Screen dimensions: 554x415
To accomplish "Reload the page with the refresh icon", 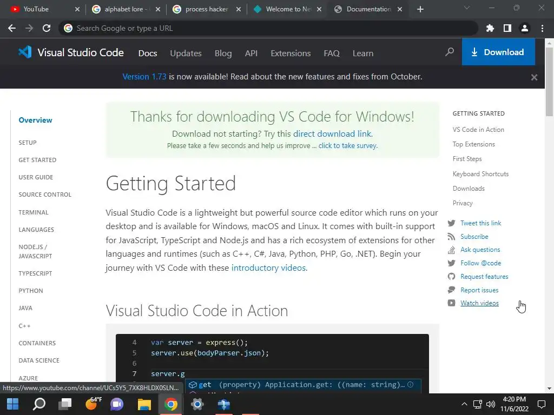I will click(47, 28).
